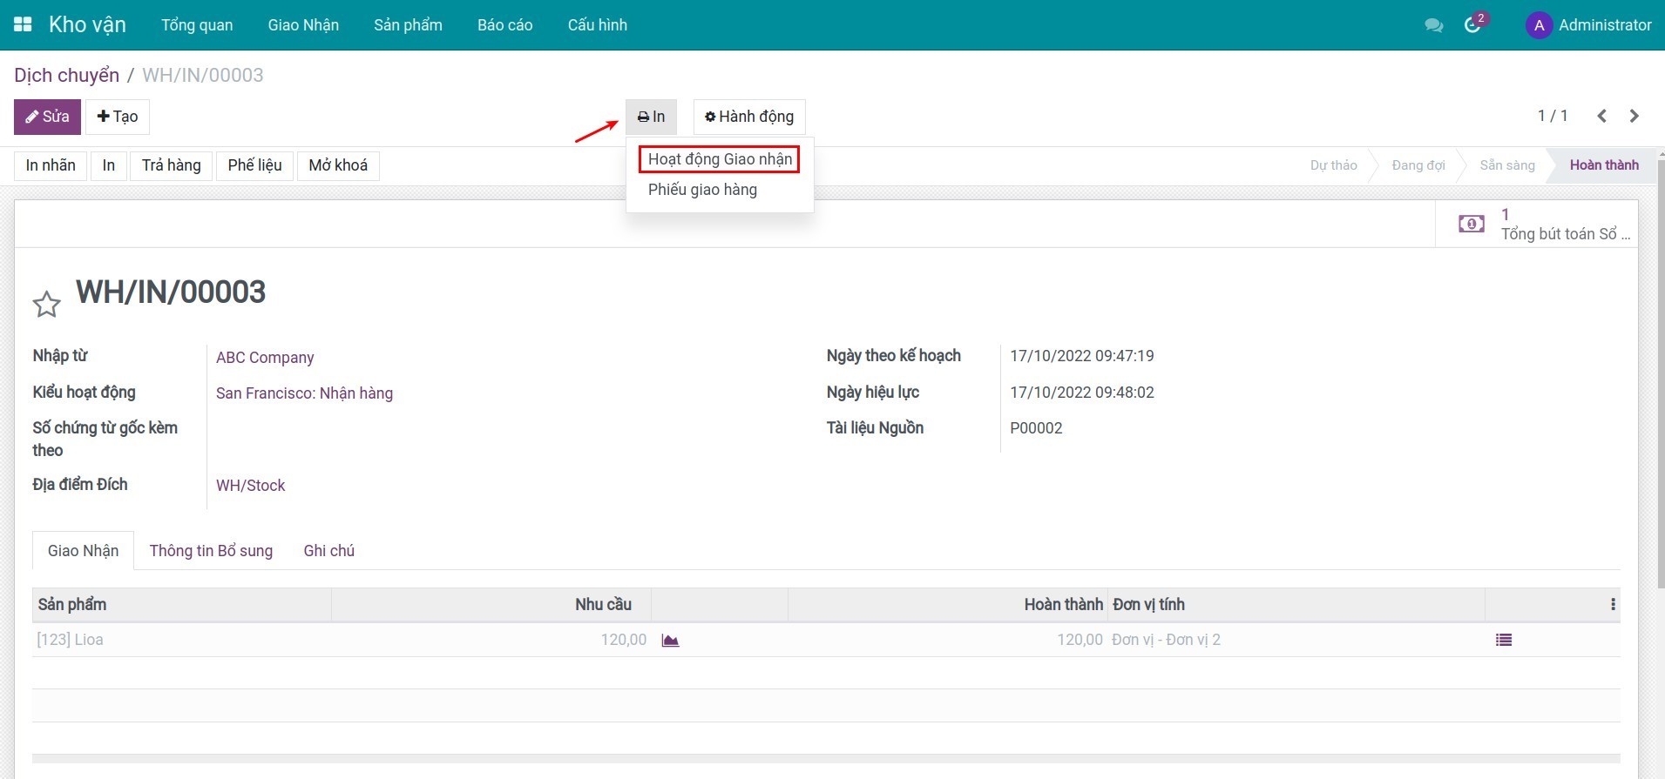Open forecast chart icon for Lioa
This screenshot has height=779, width=1665.
tap(670, 641)
